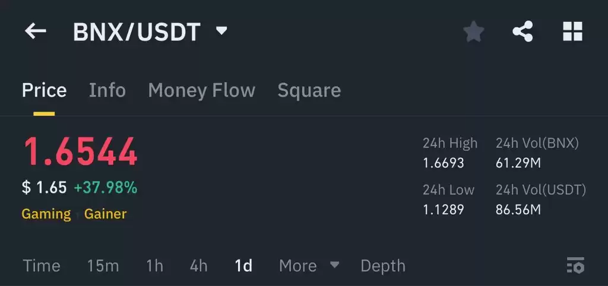Switch to the Money Flow tab

[202, 90]
